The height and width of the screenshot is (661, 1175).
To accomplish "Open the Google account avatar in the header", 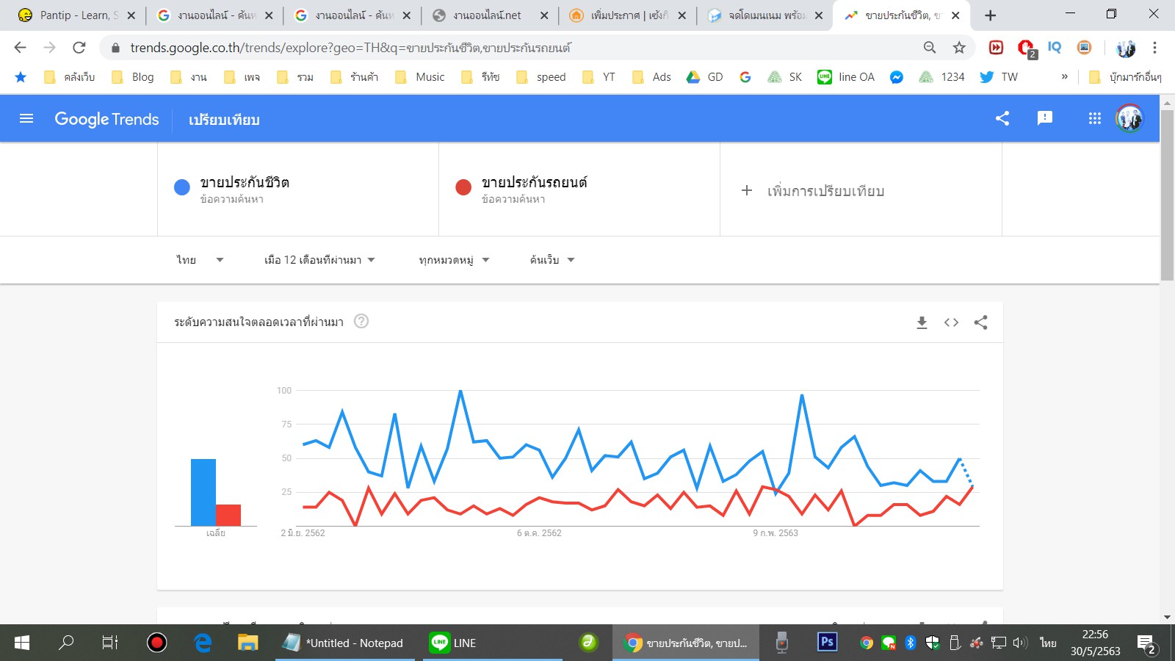I will tap(1129, 118).
